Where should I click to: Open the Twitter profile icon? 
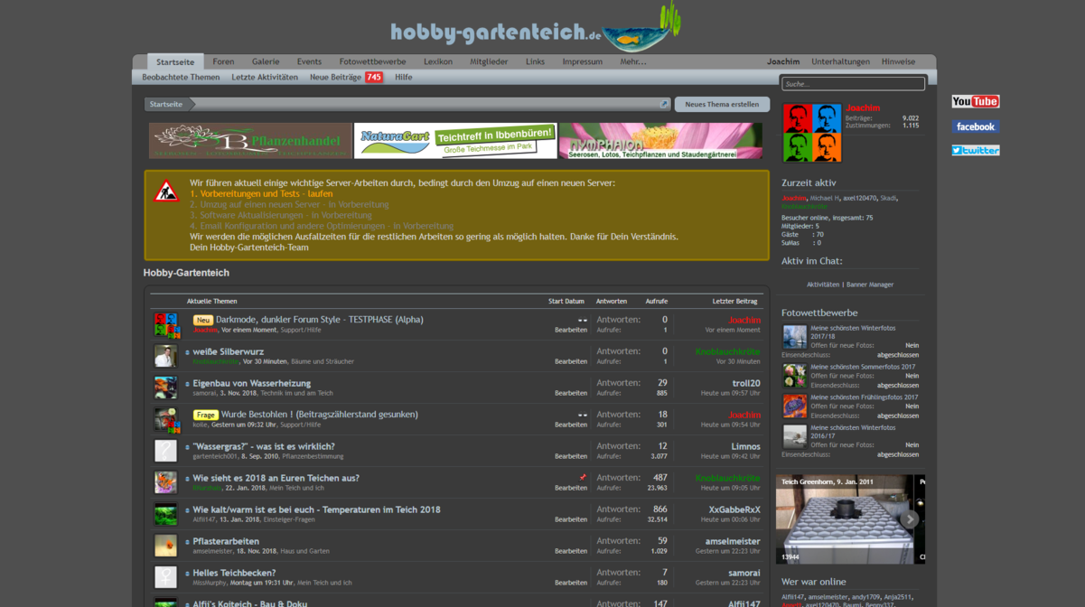click(x=975, y=150)
